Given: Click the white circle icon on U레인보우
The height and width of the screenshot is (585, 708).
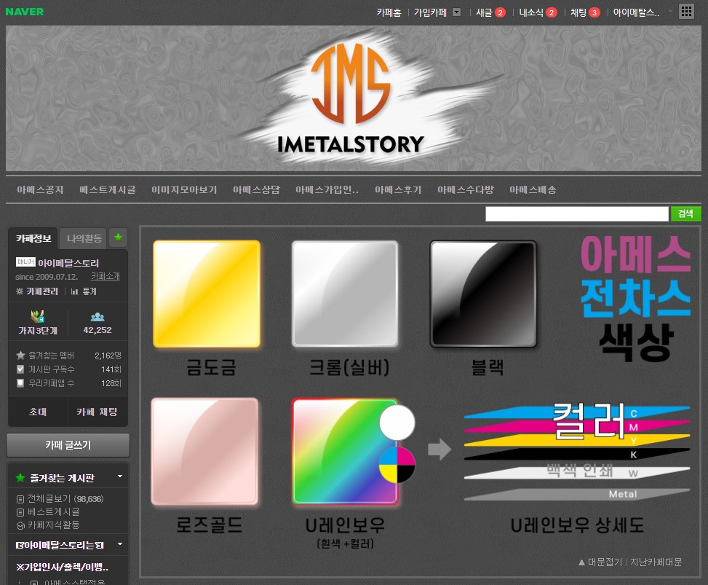Looking at the screenshot, I should [x=397, y=423].
